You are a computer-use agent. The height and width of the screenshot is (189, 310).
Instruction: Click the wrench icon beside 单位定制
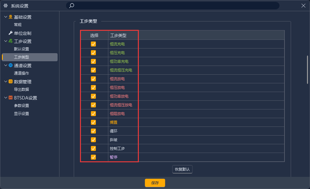click(10, 33)
